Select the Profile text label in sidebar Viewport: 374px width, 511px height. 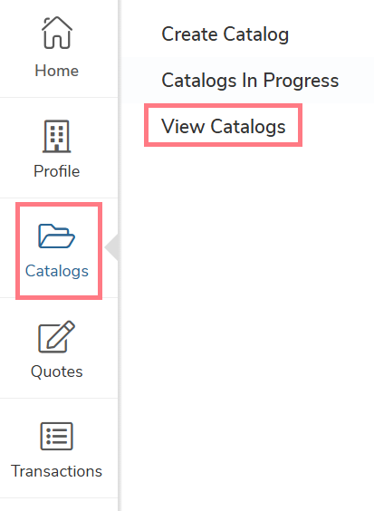[57, 171]
